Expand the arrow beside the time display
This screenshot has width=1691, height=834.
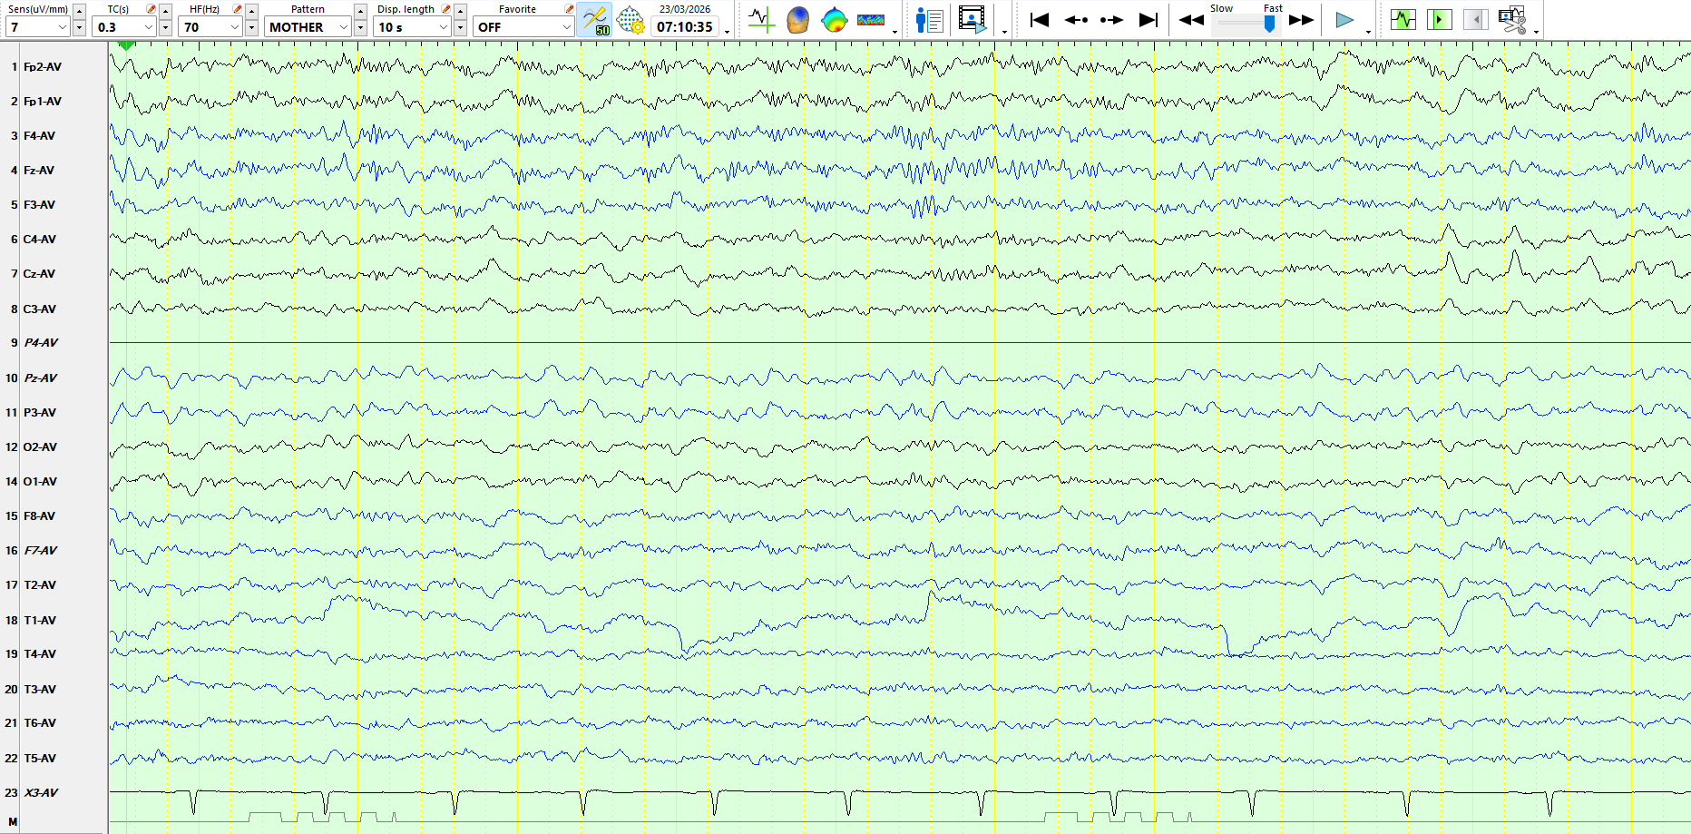tap(728, 31)
